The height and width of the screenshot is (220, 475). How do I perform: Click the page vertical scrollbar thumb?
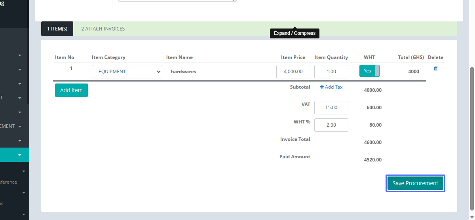pos(471,138)
